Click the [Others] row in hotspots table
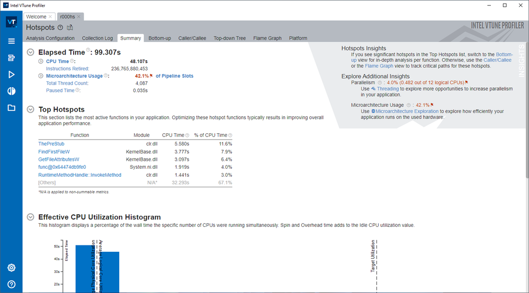 [x=135, y=182]
